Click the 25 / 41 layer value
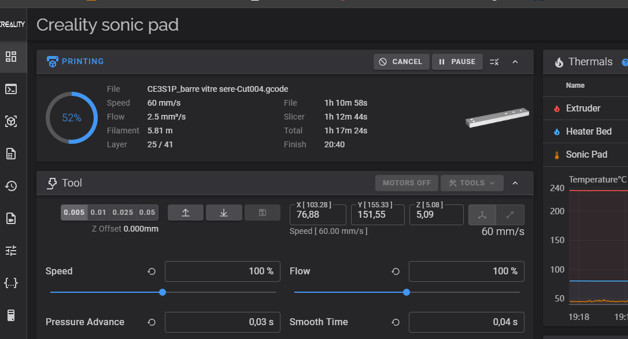The width and height of the screenshot is (628, 339). pyautogui.click(x=160, y=145)
